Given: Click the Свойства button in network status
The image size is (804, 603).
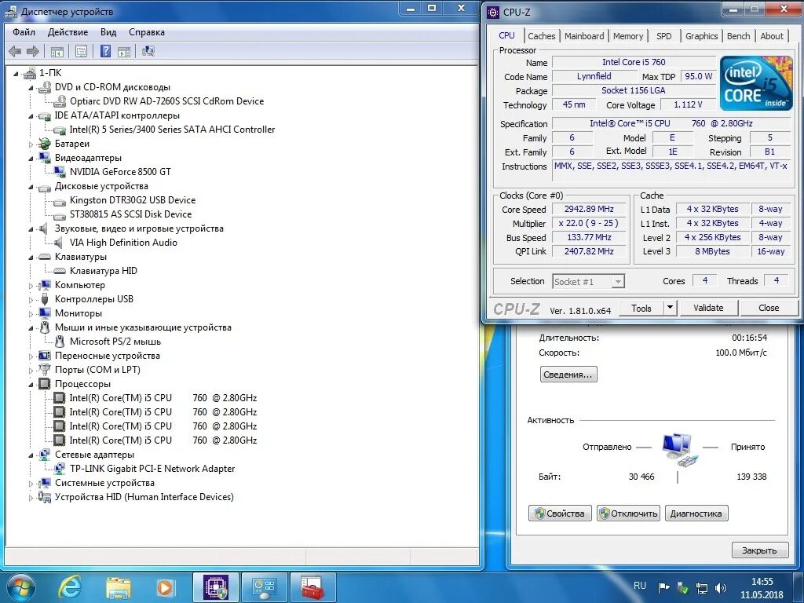Looking at the screenshot, I should 560,513.
